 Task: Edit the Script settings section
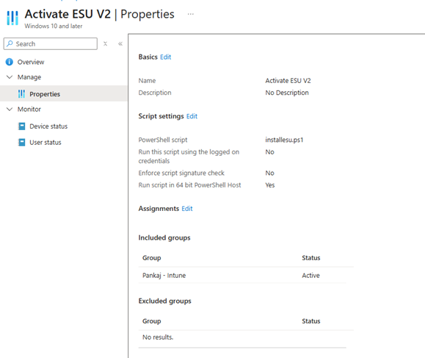[x=192, y=116]
